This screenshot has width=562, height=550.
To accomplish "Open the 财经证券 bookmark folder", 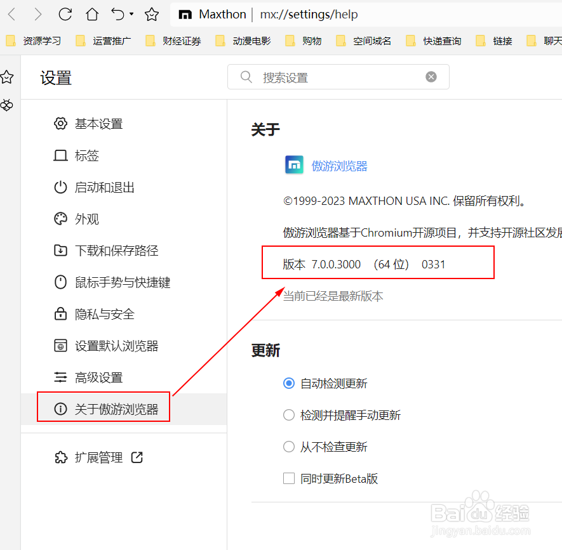I will click(x=173, y=41).
